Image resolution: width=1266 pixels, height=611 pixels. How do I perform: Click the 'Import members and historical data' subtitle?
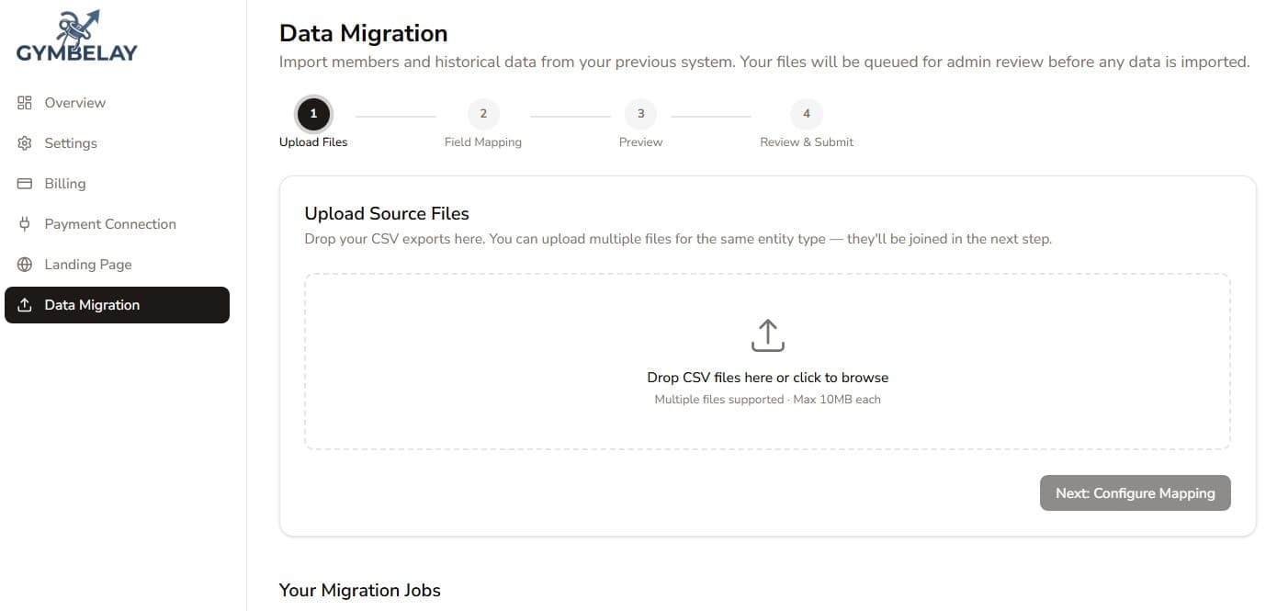point(764,62)
